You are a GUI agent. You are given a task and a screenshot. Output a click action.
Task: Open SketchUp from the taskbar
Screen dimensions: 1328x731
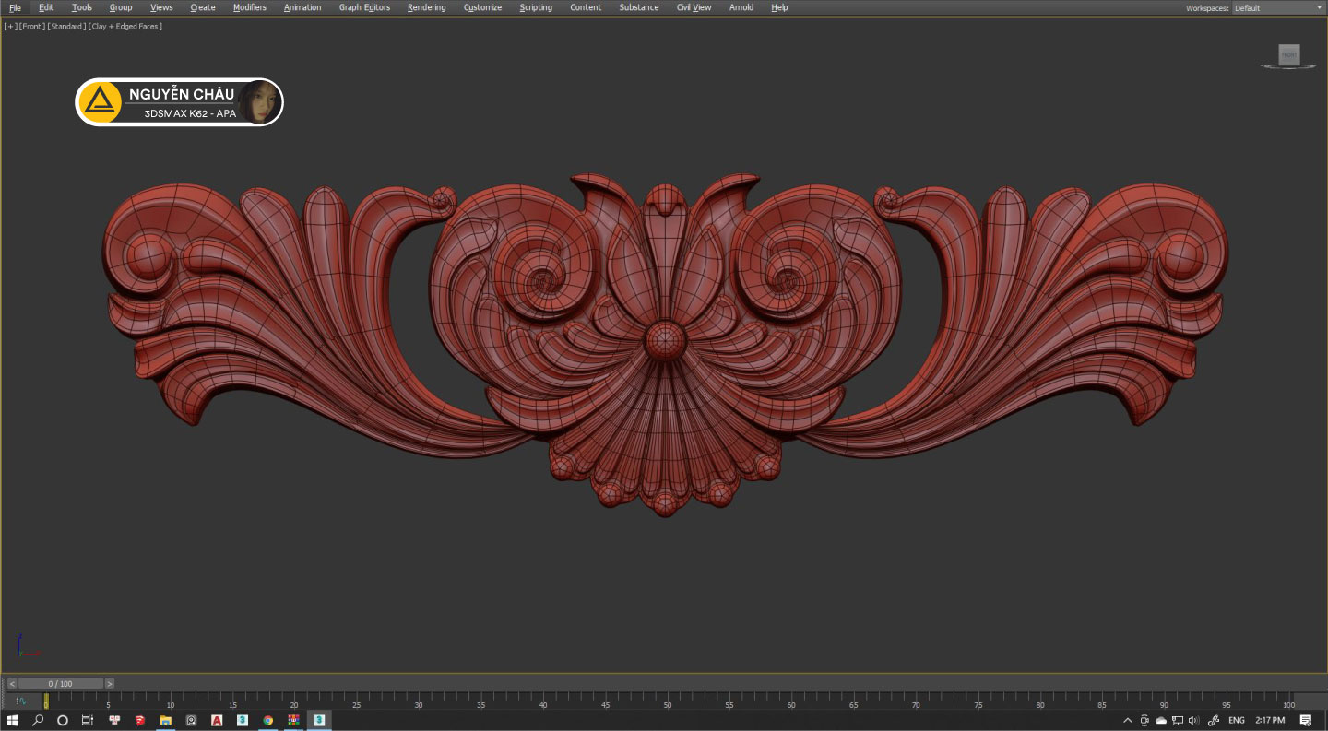[x=140, y=720]
